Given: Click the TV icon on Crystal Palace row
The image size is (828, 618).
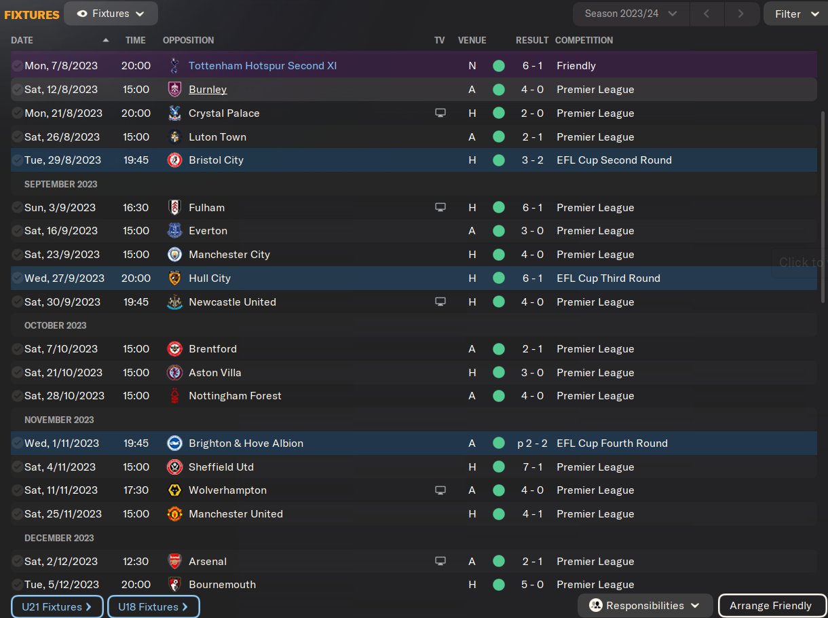Looking at the screenshot, I should pyautogui.click(x=440, y=113).
